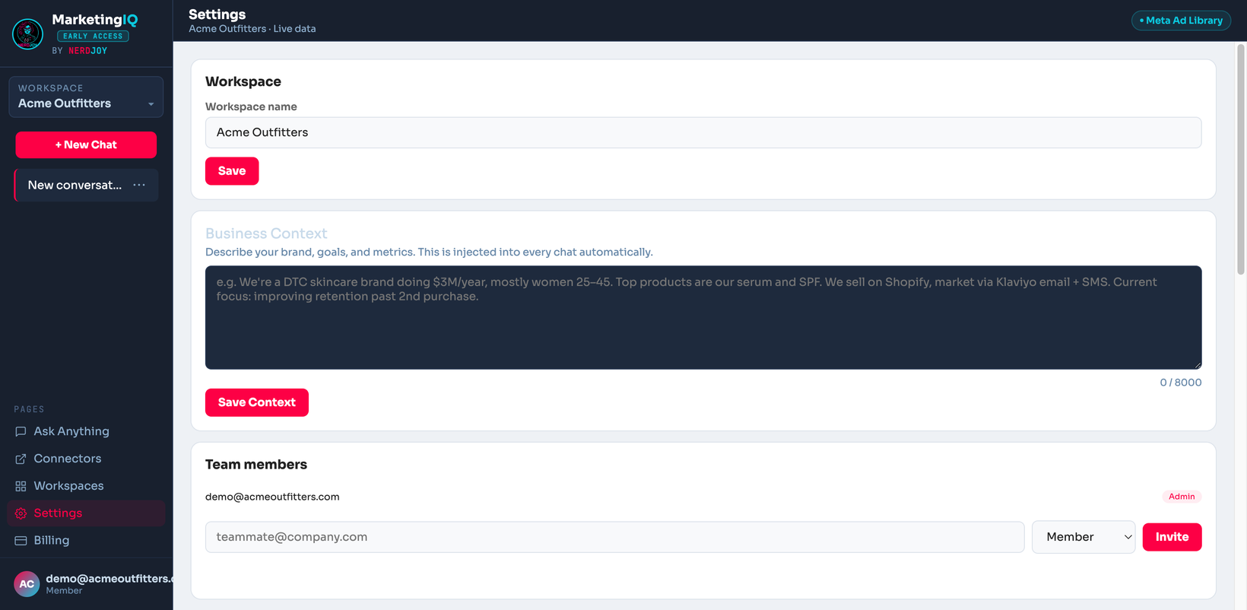Open the Acme Outfitters workspace dropdown
The width and height of the screenshot is (1247, 610).
pyautogui.click(x=86, y=97)
